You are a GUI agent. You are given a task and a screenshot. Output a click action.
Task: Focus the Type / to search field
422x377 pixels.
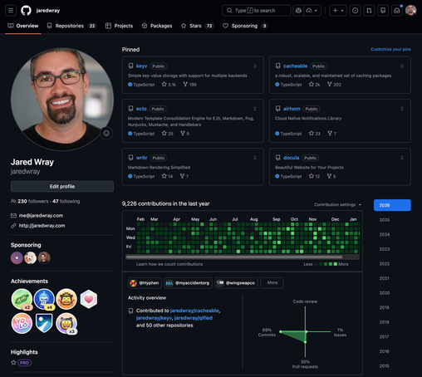[x=257, y=11]
